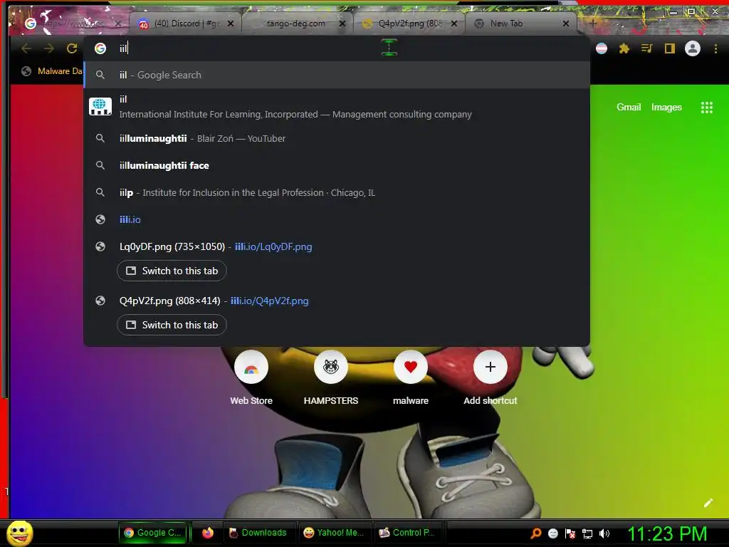The width and height of the screenshot is (729, 547).
Task: Toggle the side panel icon
Action: click(669, 48)
